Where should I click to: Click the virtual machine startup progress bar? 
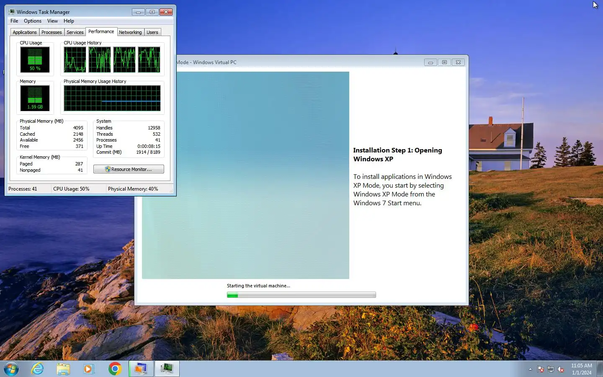coord(301,295)
